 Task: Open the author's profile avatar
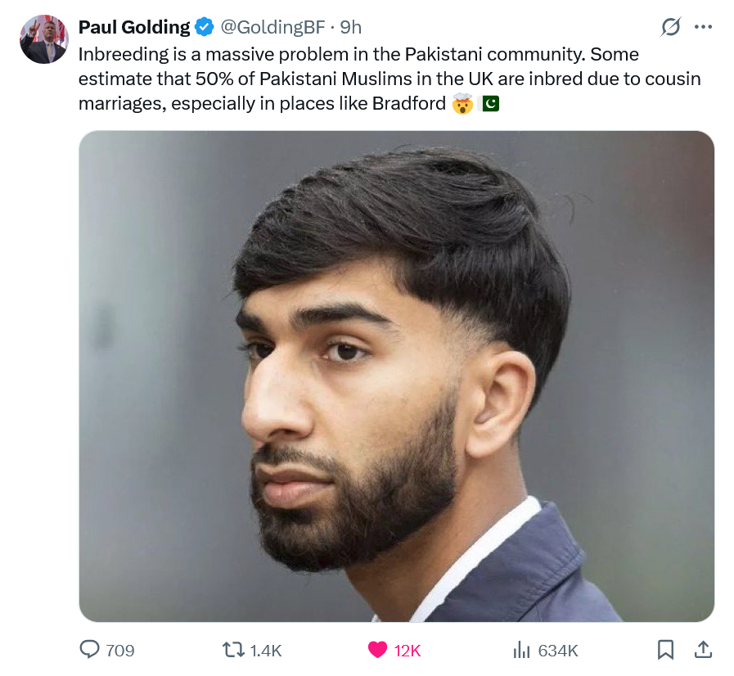pyautogui.click(x=44, y=39)
